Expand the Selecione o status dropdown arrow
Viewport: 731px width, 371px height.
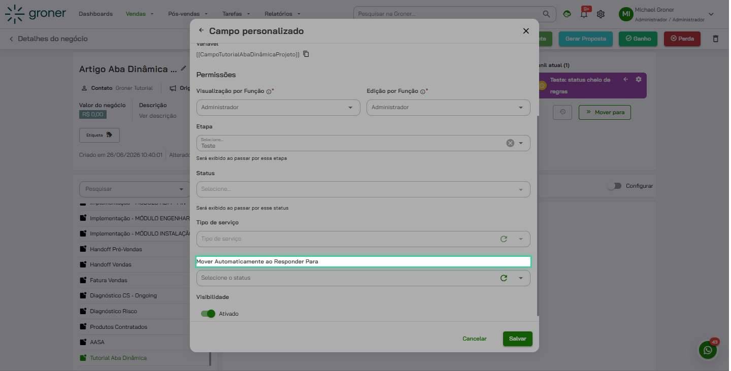pos(521,278)
